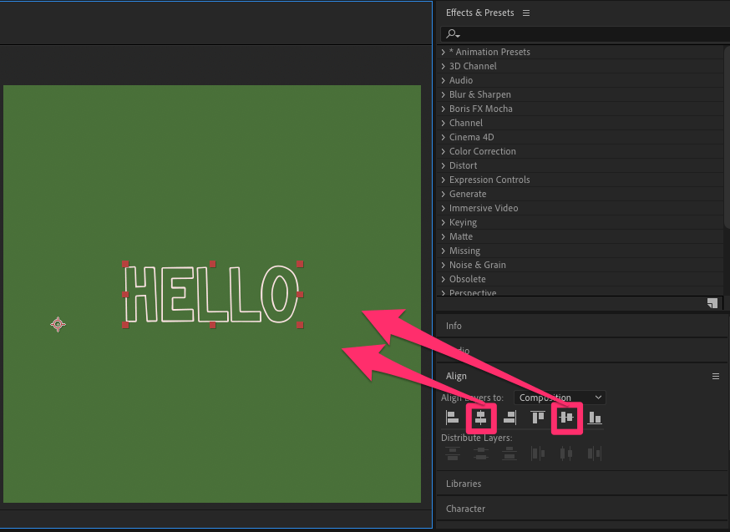Expand the Distort category chevron
This screenshot has height=532, width=730.
click(x=444, y=165)
